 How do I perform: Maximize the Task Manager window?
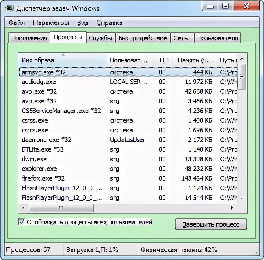click(x=225, y=6)
